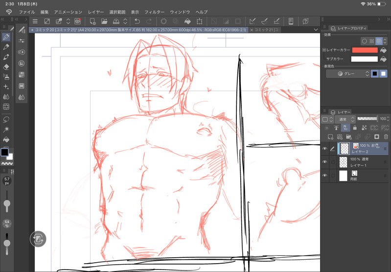Viewport: 391px width, 272px height.
Task: Redo the last undone action
Action: click(149, 21)
